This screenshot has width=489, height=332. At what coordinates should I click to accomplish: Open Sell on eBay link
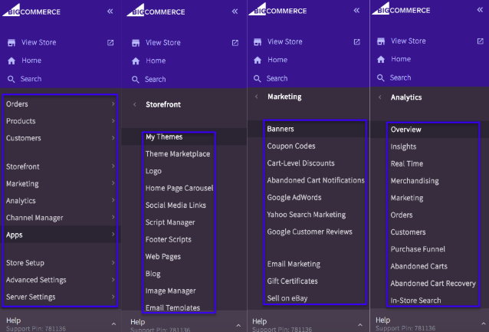[287, 298]
